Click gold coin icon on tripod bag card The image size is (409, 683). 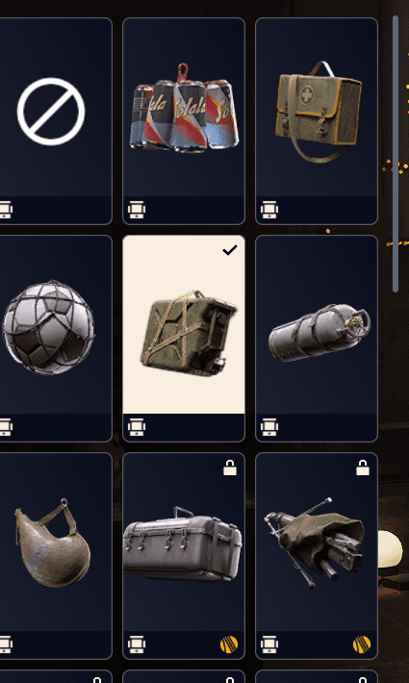pos(362,645)
